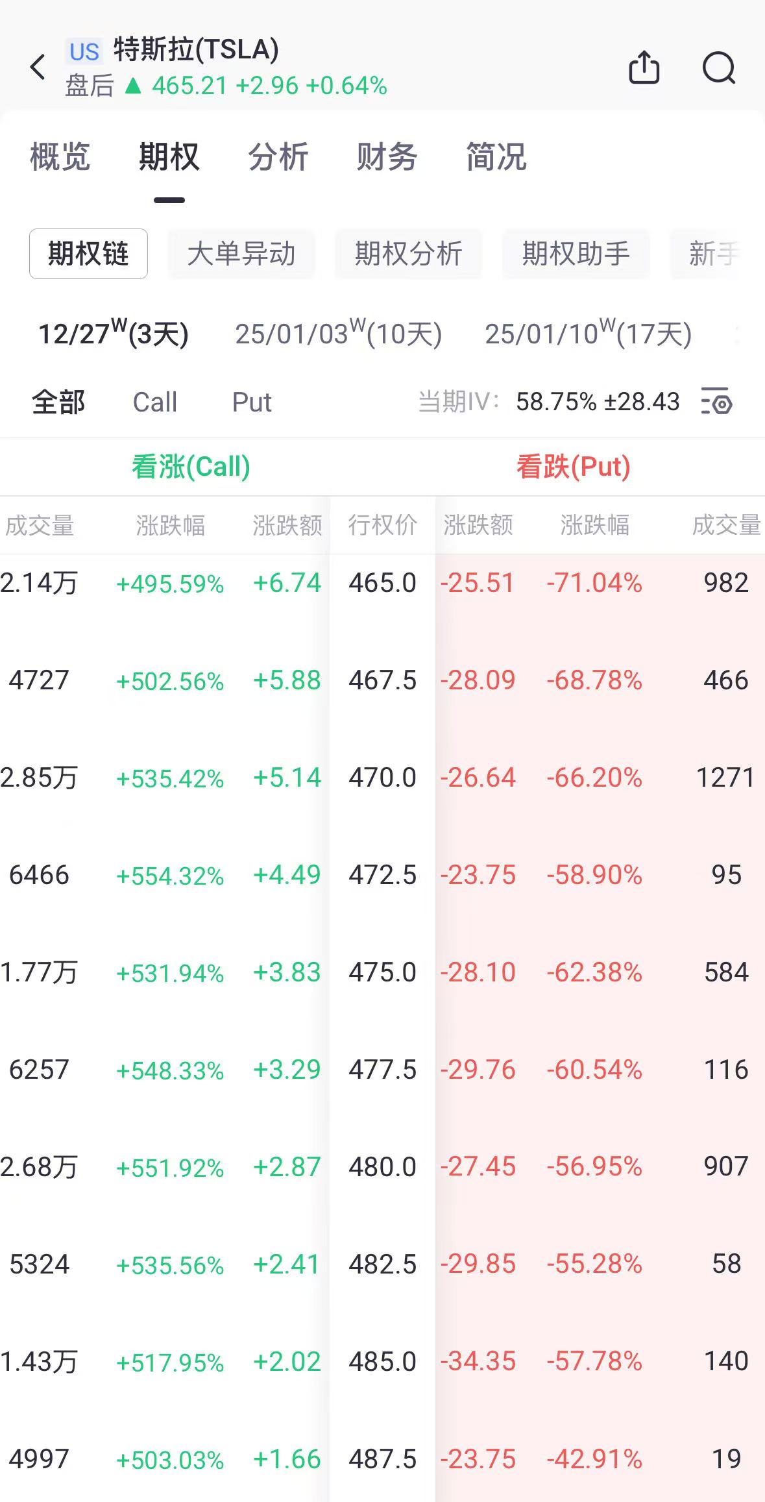Screen dimensions: 765x1502
Task: Open the 财务 tab
Action: pos(387,157)
